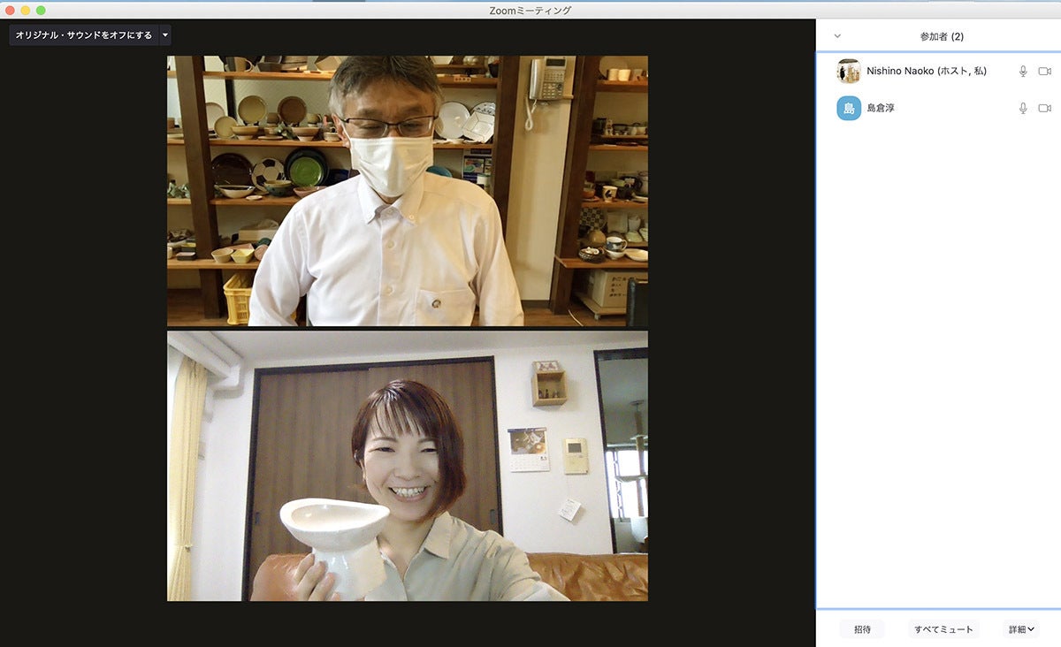1061x647 pixels.
Task: Toggle オリジナル・サウンドをオフにする
Action: coord(83,35)
